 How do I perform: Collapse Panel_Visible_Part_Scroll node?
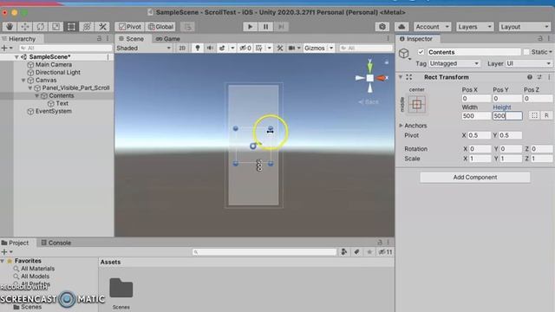tap(30, 88)
